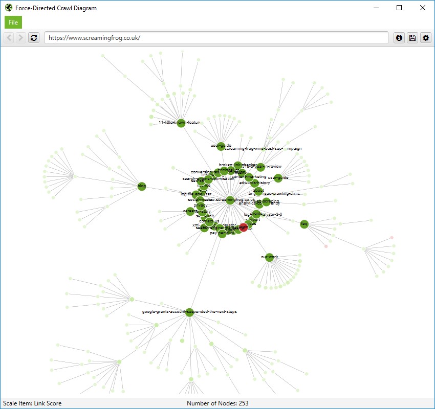
Task: Refresh the crawl diagram
Action: pyautogui.click(x=34, y=38)
